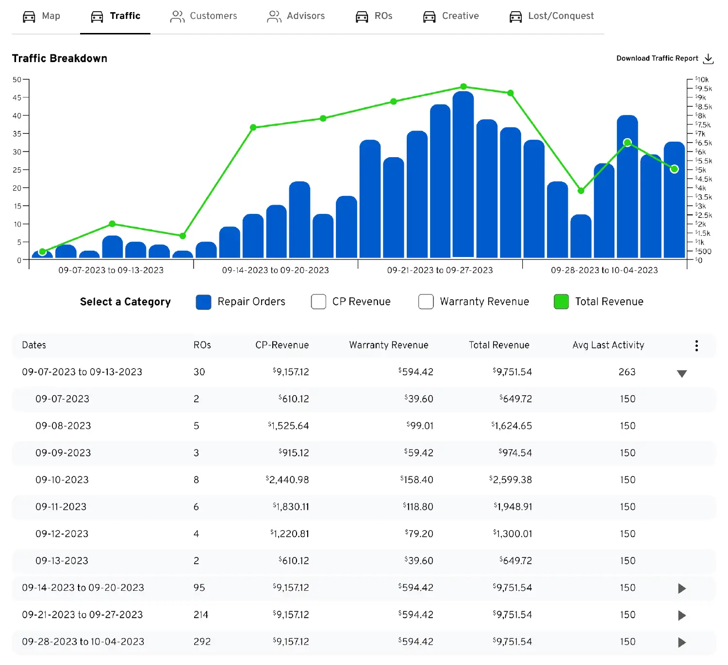Click the $1,624.65 Total Revenue cell
This screenshot has height=665, width=728.
pos(512,426)
